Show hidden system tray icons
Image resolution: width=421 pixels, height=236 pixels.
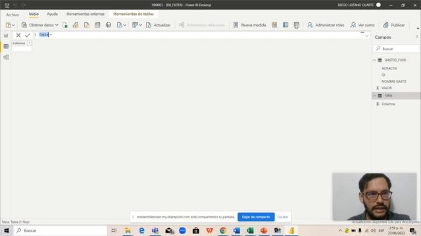point(340,230)
